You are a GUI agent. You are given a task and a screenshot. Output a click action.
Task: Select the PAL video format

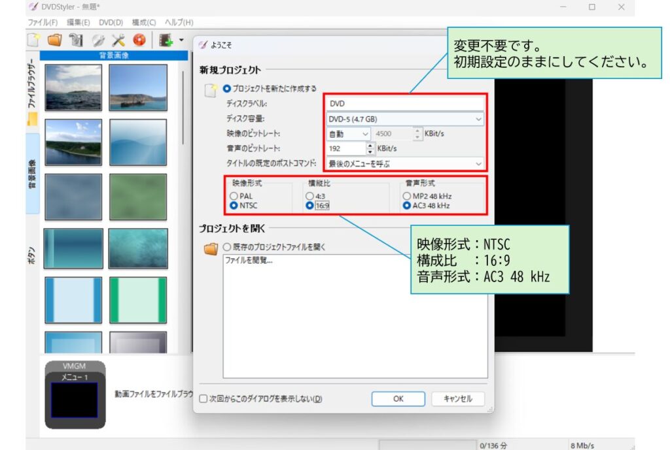click(x=232, y=196)
